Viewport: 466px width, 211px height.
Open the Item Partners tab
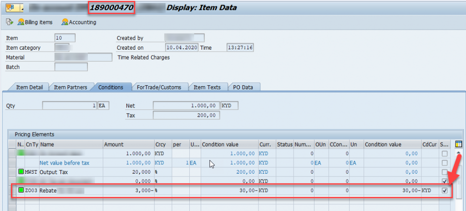[x=71, y=87]
